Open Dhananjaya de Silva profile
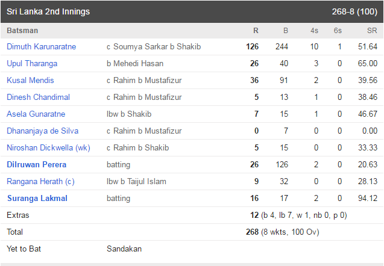Image resolution: width=384 pixels, height=266 pixels. [x=43, y=131]
